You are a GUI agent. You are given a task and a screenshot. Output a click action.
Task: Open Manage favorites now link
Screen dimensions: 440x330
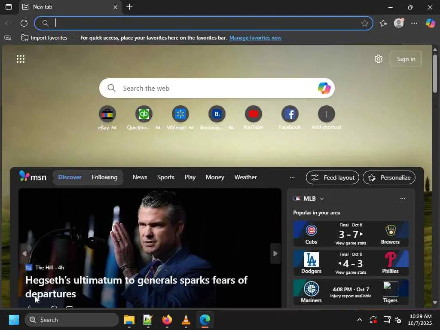pos(255,38)
